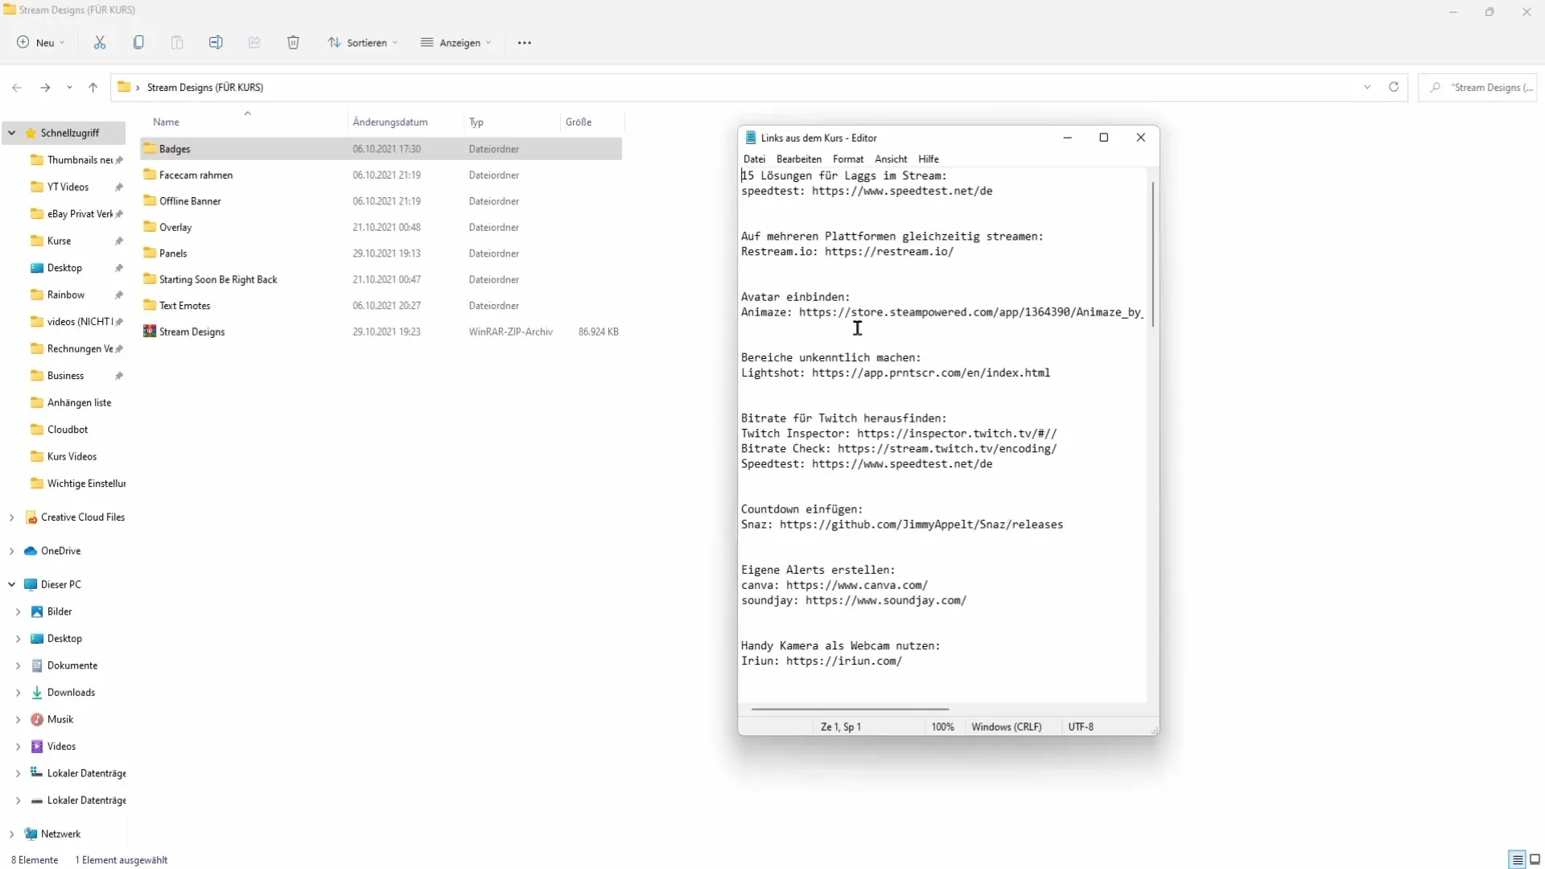Select Starting Soon Be Right Back folder

coord(381,279)
